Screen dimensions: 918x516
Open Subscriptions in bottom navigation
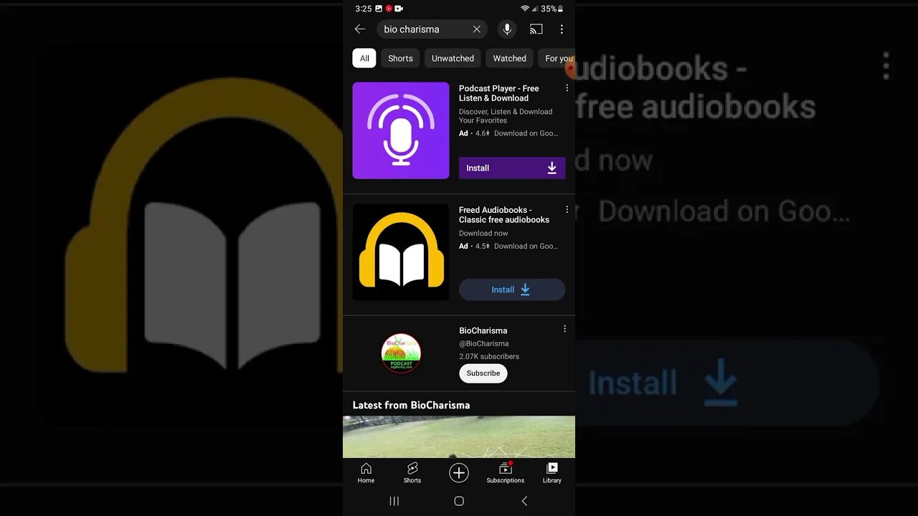click(x=506, y=473)
